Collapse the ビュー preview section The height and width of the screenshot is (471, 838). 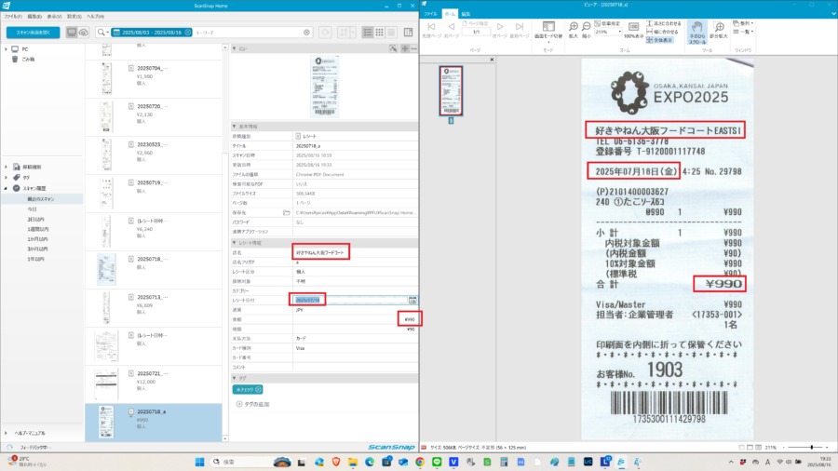234,48
